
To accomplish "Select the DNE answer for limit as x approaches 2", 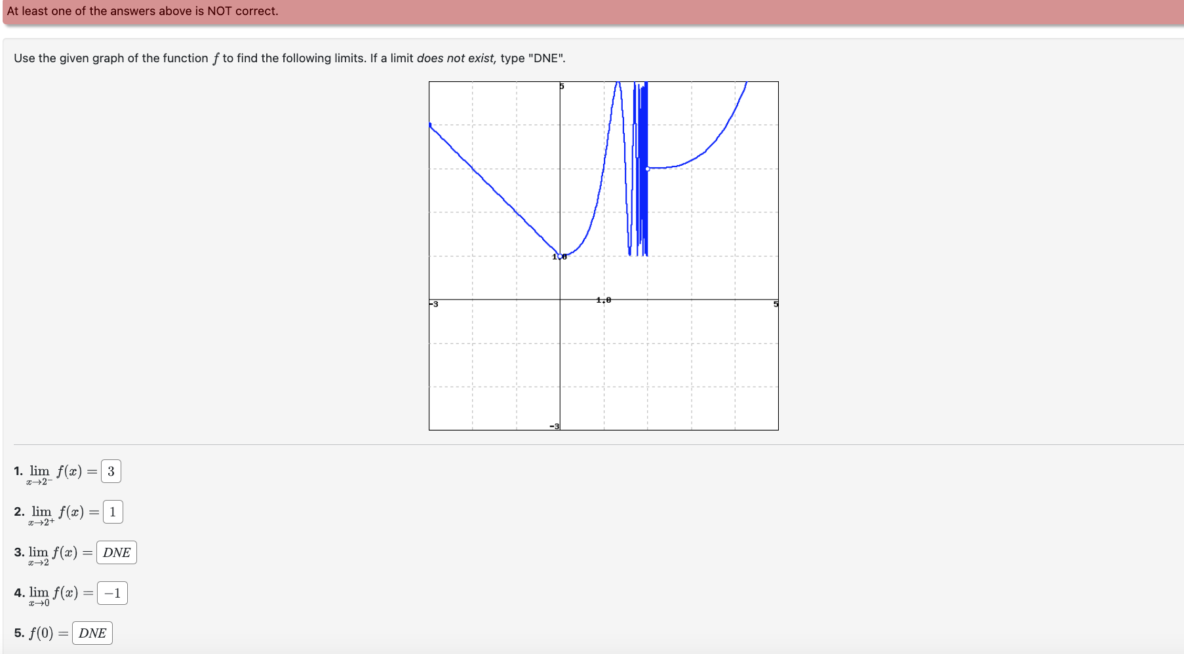I will [x=116, y=552].
